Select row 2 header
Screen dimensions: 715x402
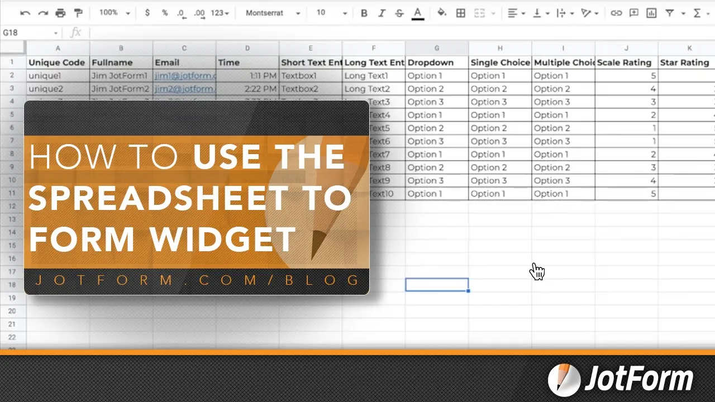[x=13, y=75]
